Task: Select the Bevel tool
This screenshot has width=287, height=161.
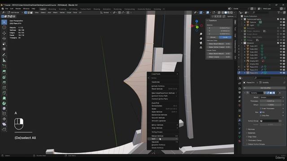Action: coord(4,82)
